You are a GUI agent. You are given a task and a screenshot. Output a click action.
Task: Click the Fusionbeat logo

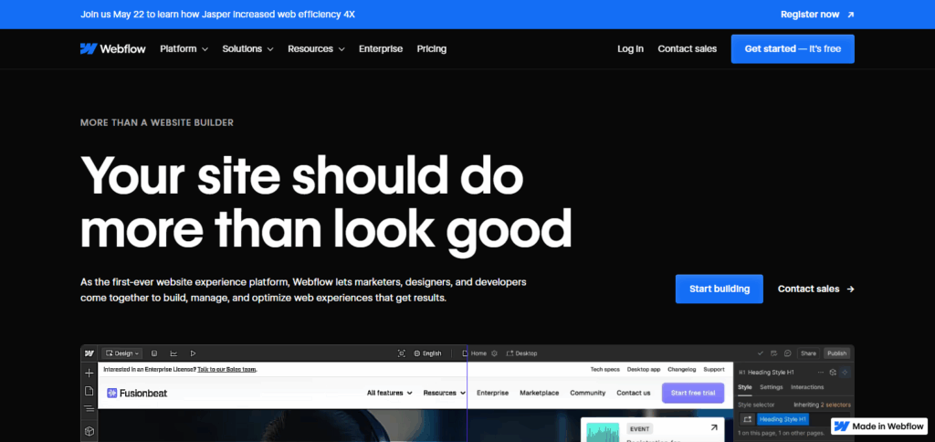click(137, 393)
